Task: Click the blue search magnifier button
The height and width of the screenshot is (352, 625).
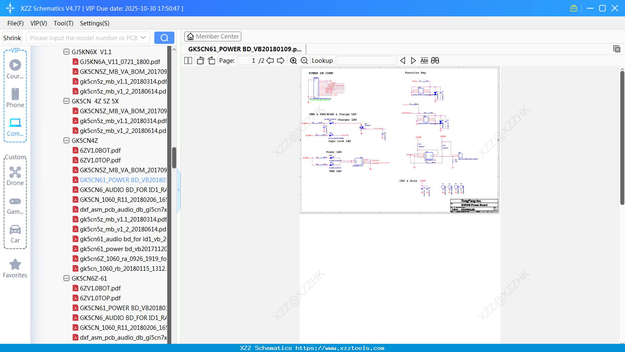Action: tap(164, 38)
